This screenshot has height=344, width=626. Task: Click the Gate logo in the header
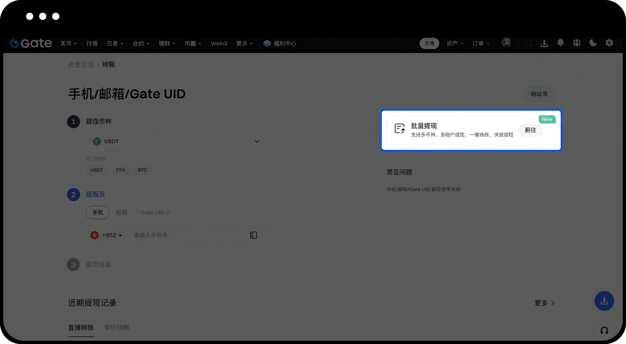point(31,43)
